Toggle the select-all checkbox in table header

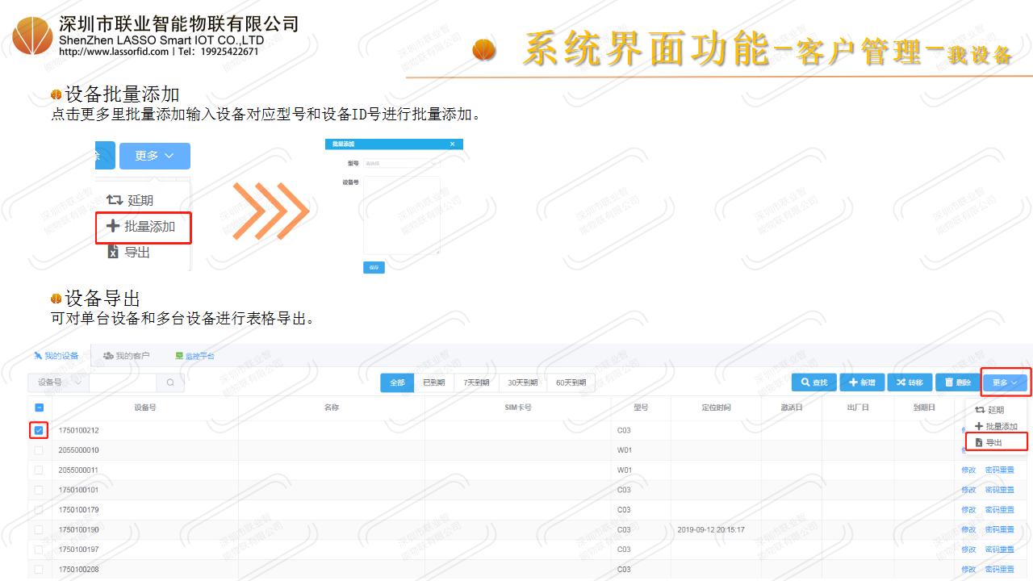(x=39, y=408)
